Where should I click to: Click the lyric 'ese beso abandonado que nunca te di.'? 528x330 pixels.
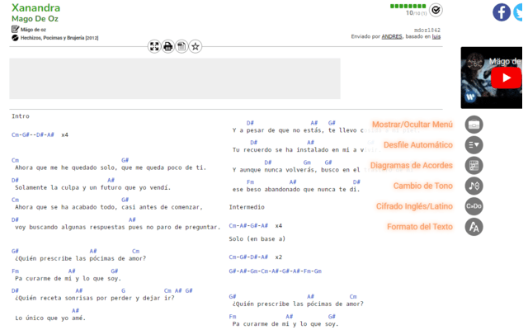tap(296, 190)
